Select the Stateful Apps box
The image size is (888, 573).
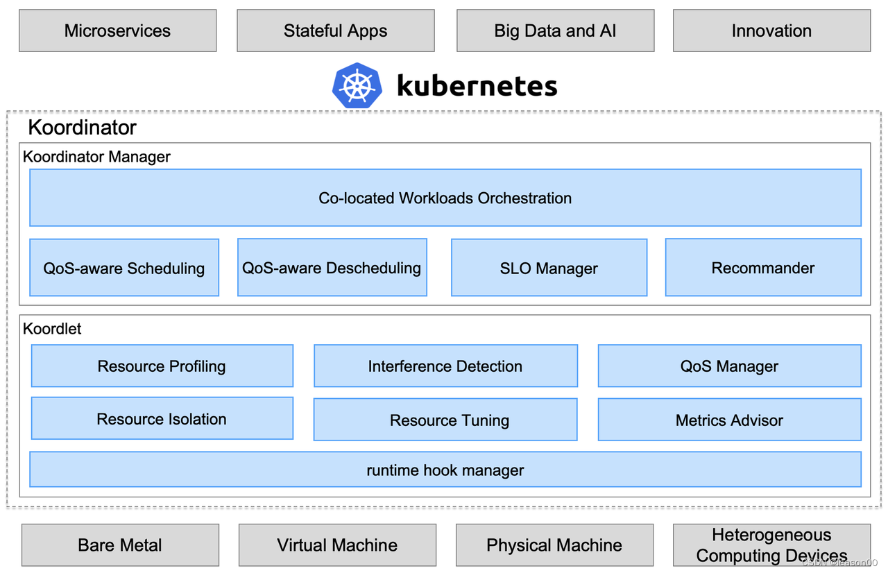pos(336,31)
